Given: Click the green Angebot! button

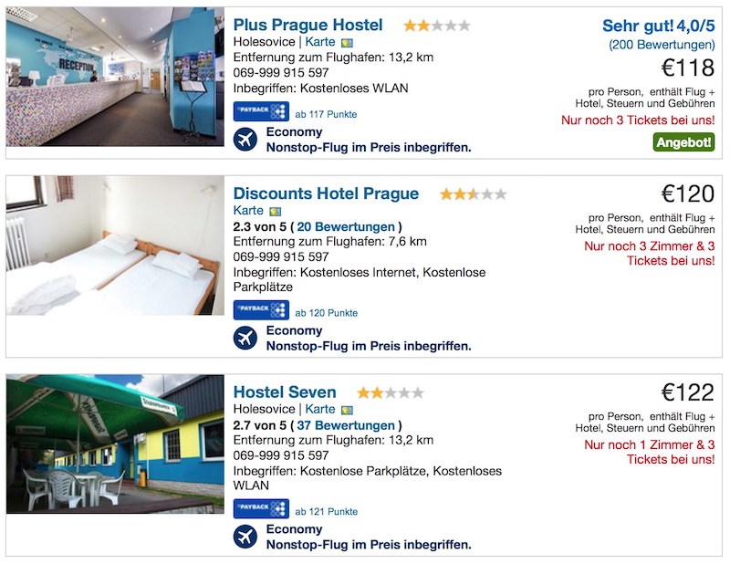Looking at the screenshot, I should pos(683,142).
